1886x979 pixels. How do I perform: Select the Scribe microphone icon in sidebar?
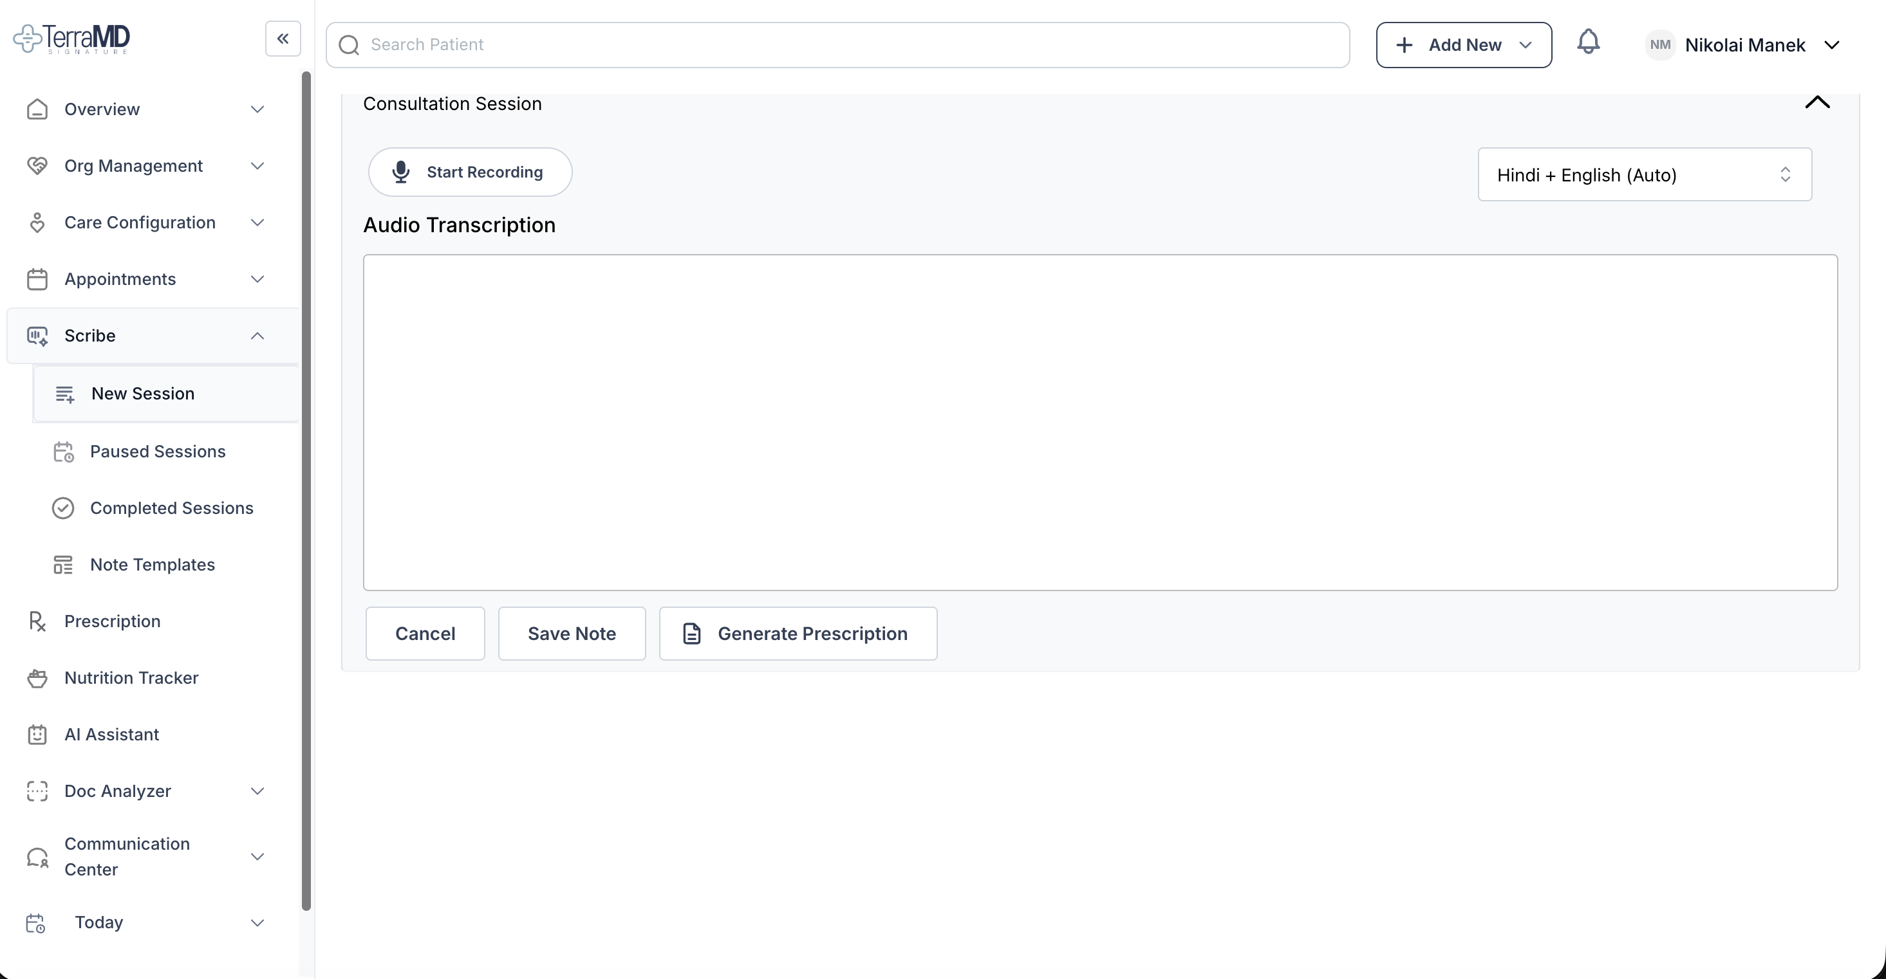37,336
